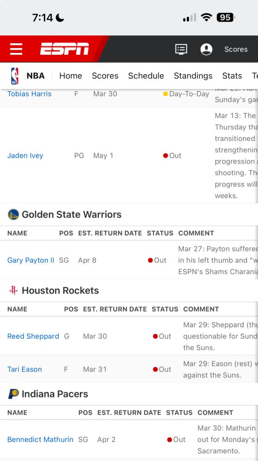Screen dimensions: 258x461
Task: Switch to the NBA Schedule tab
Action: [146, 76]
